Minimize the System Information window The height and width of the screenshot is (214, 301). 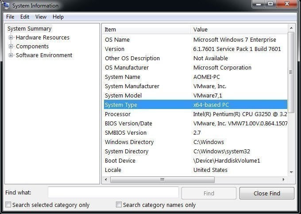click(x=259, y=4)
